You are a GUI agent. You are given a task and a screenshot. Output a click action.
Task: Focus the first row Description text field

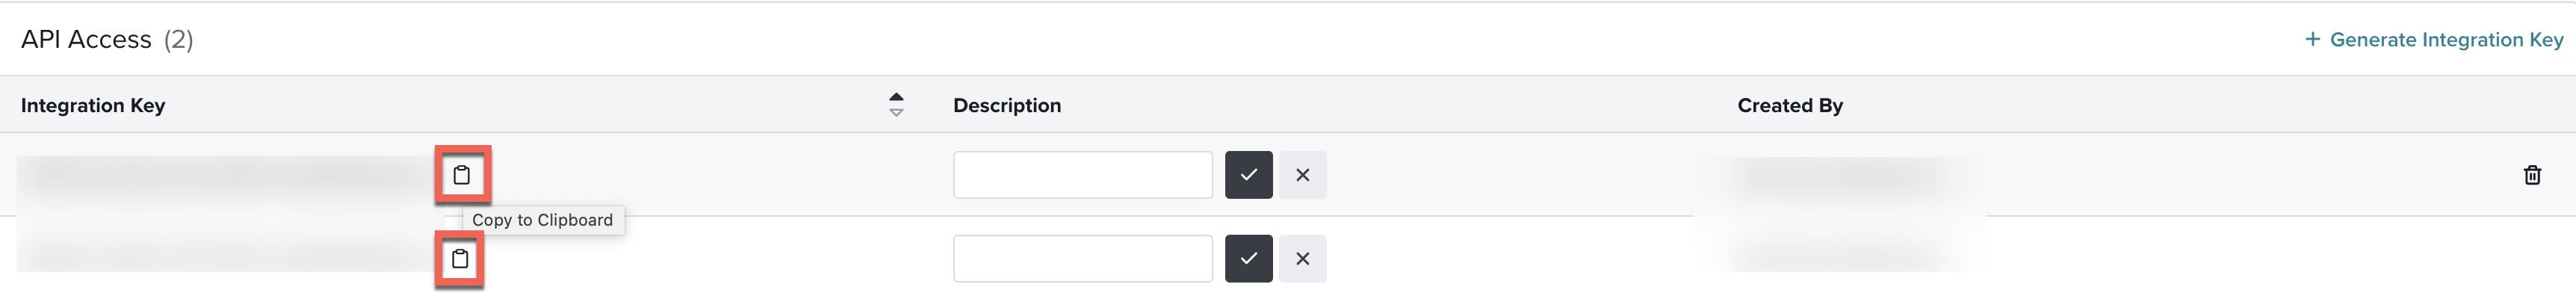(1082, 175)
